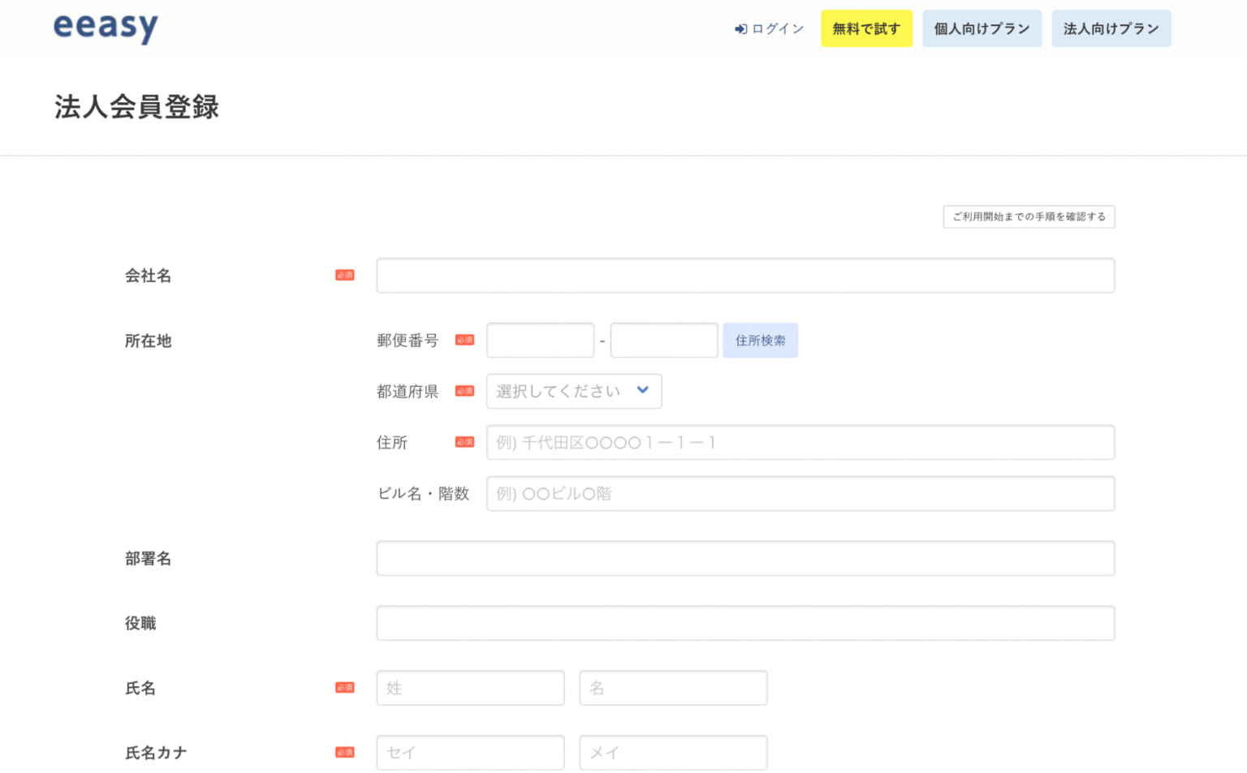This screenshot has height=773, width=1247.
Task: Click the メイ kana field
Action: pos(673,753)
